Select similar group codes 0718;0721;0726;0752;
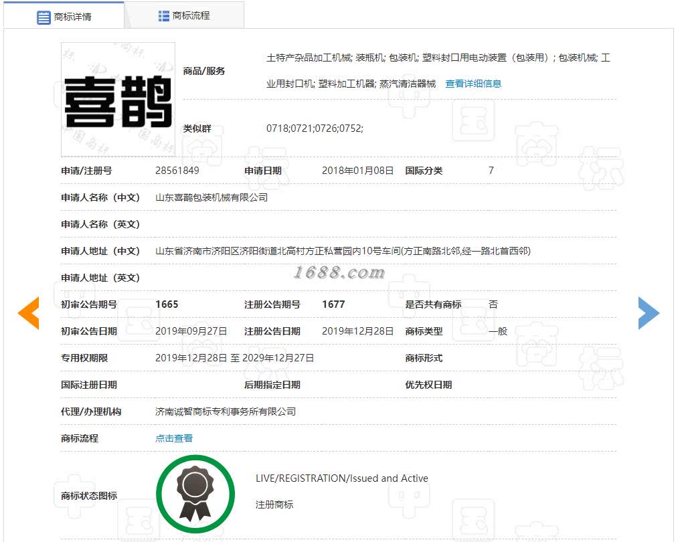This screenshot has width=678, height=542. click(315, 128)
